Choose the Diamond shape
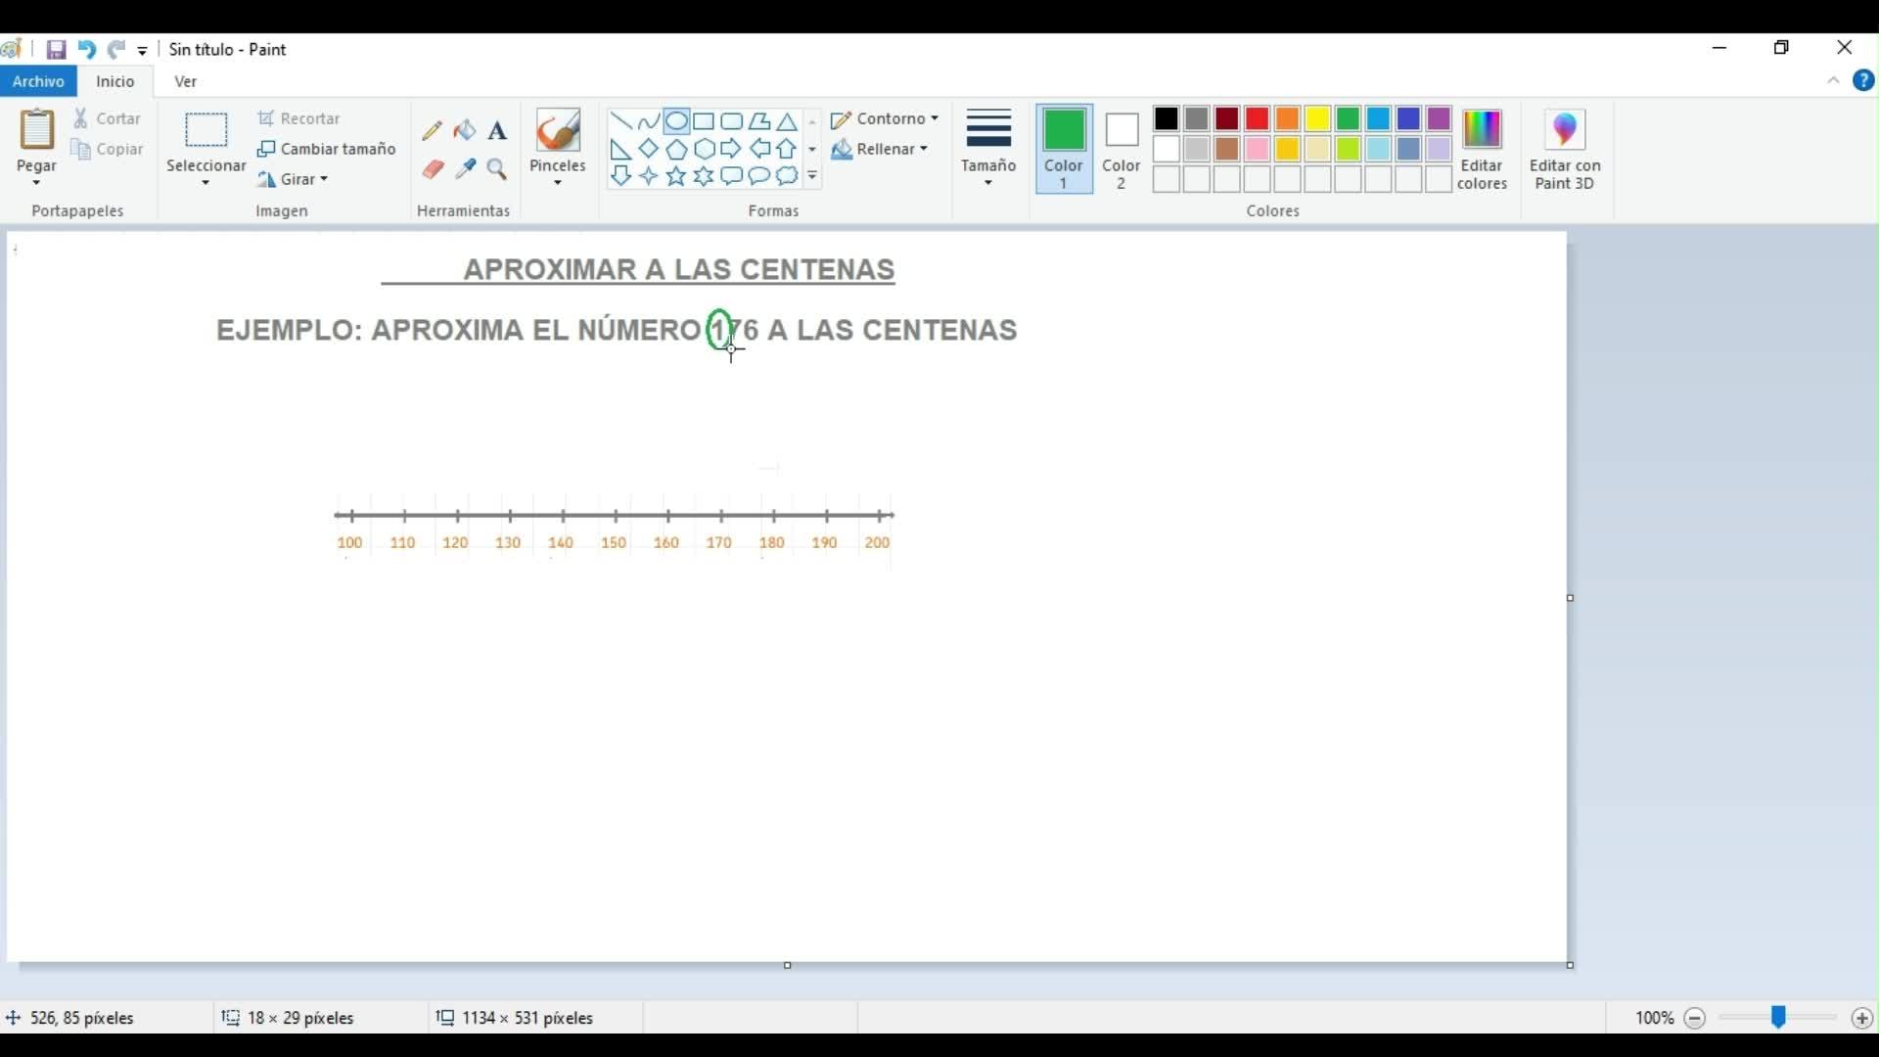 [x=648, y=149]
